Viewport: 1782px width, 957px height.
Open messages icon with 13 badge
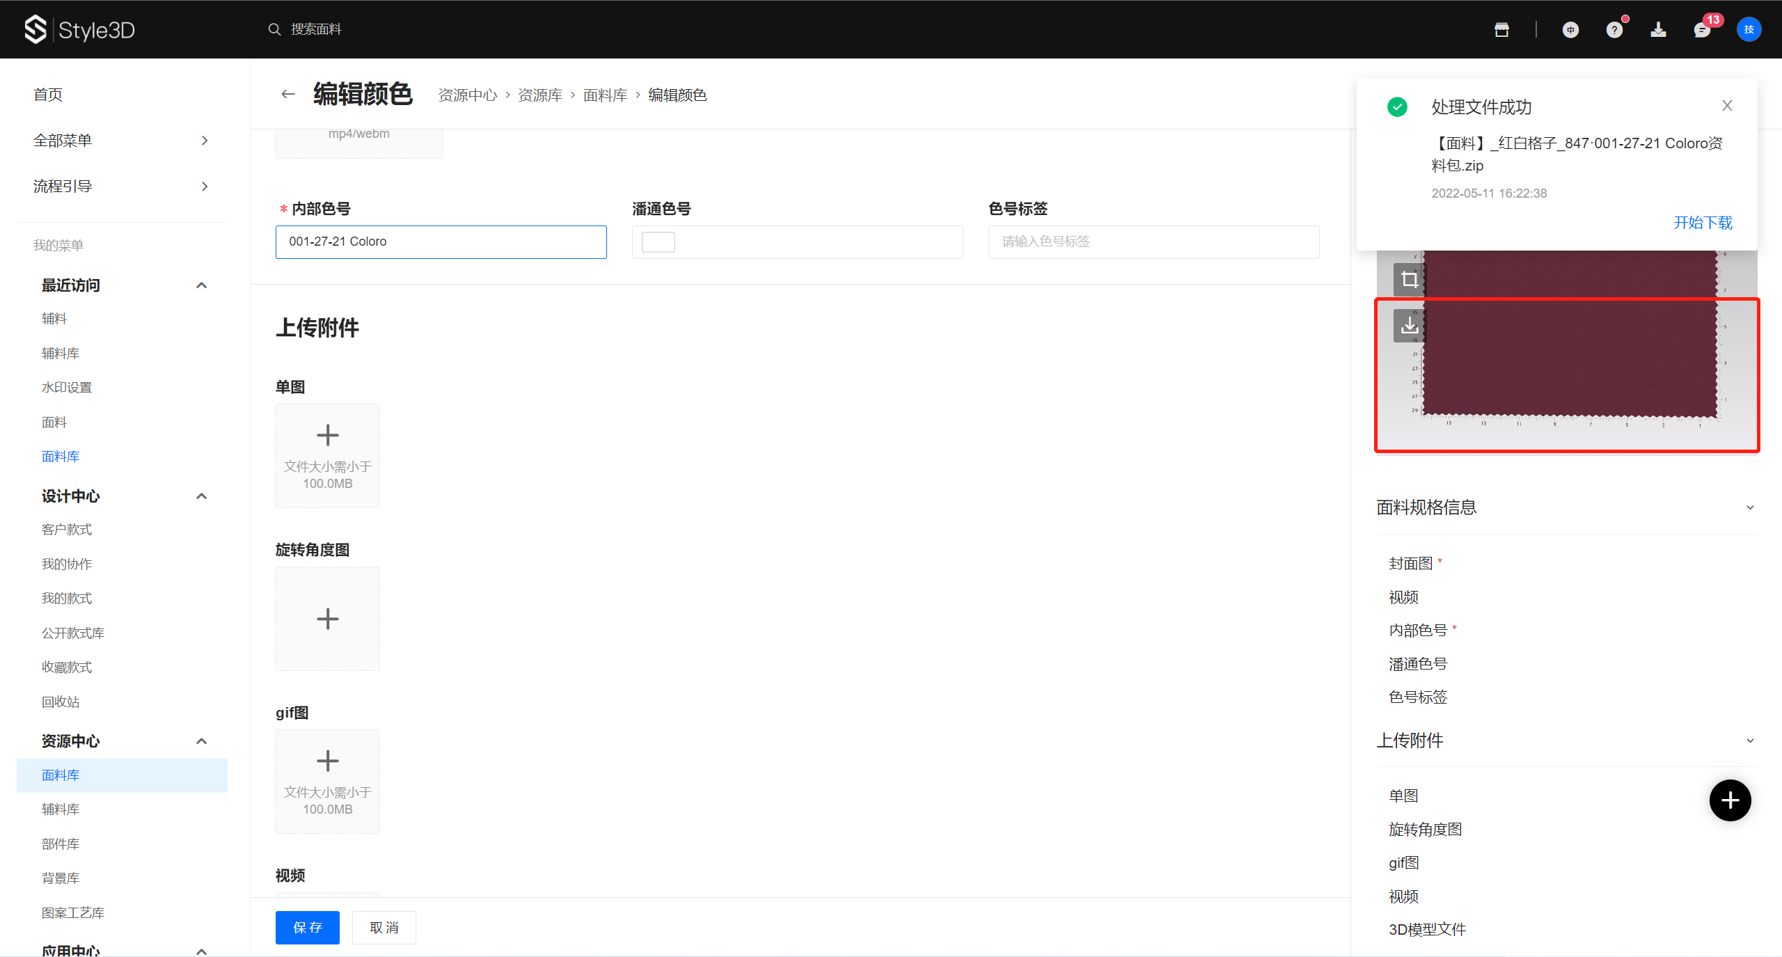1703,29
